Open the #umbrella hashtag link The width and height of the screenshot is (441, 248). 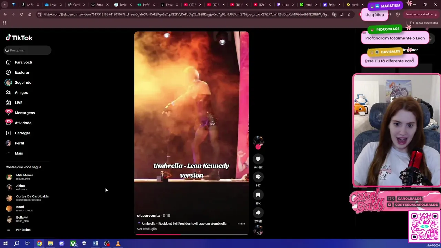coord(218,223)
